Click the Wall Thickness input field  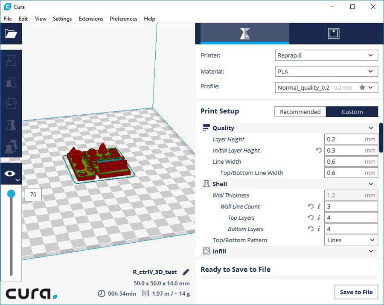[351, 195]
